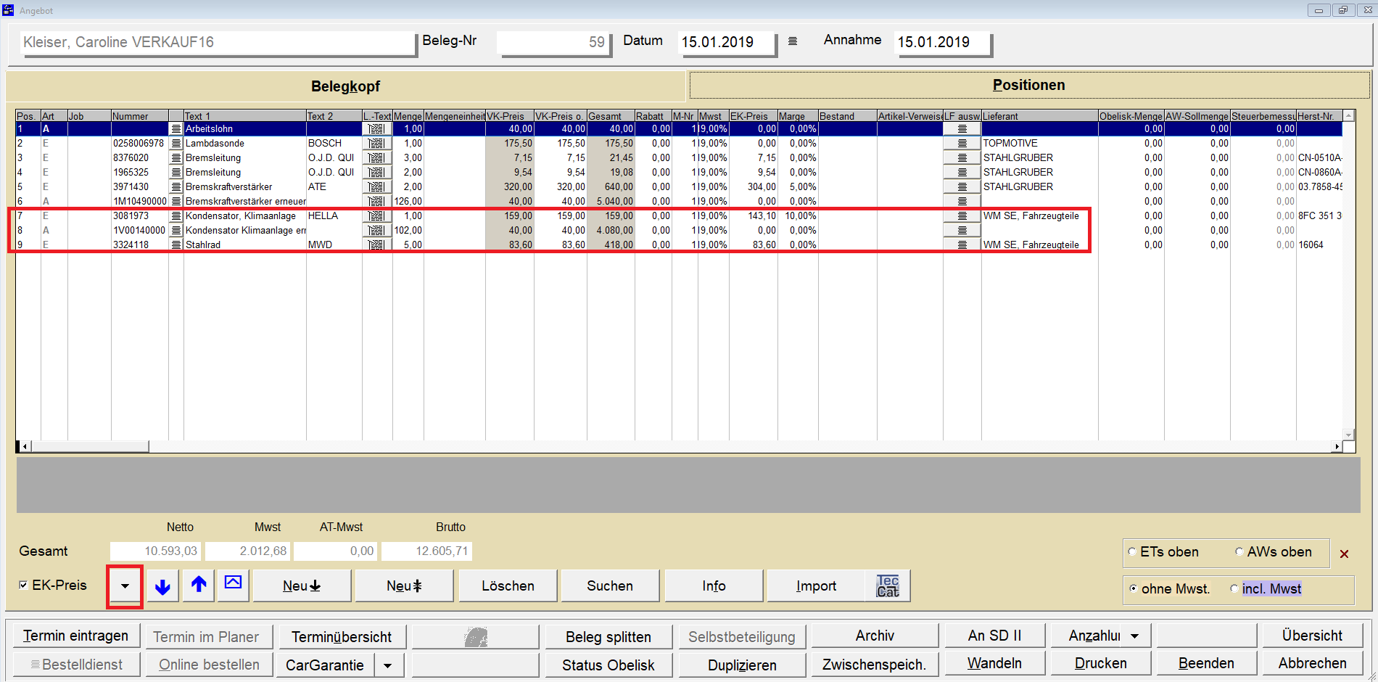Click LF ausw. icon in Stahlrad row

962,245
